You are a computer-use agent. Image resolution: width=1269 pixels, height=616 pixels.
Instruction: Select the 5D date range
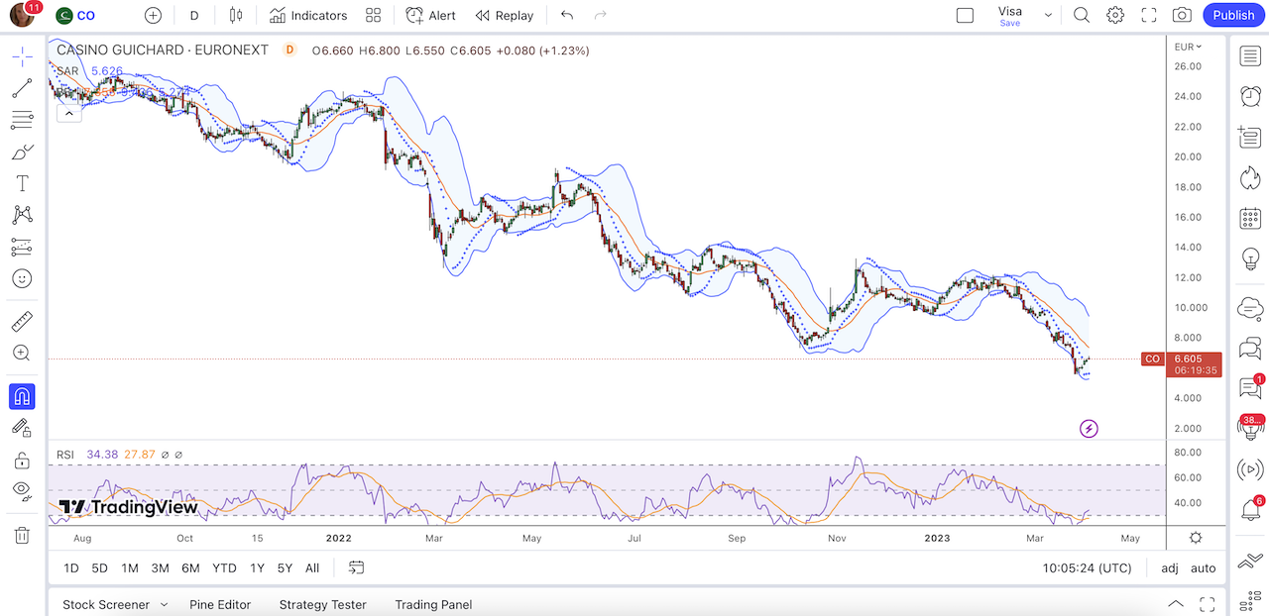[x=100, y=567]
